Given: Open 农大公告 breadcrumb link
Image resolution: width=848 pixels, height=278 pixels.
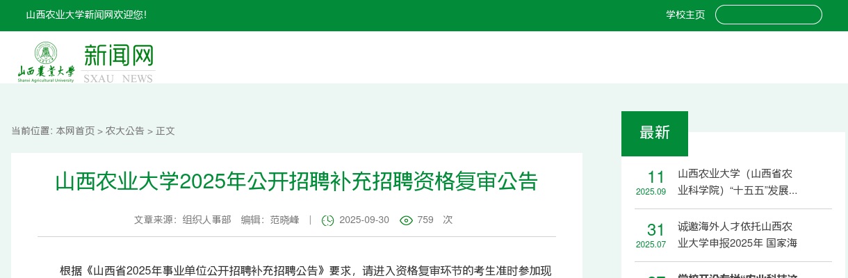Looking at the screenshot, I should (125, 131).
